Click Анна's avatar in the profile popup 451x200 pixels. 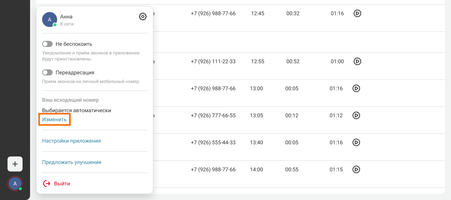tap(50, 20)
